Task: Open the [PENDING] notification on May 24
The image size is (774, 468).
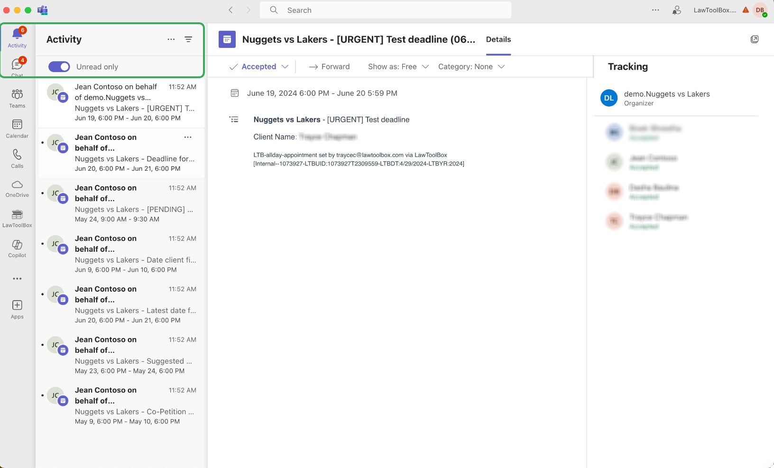Action: 121,203
